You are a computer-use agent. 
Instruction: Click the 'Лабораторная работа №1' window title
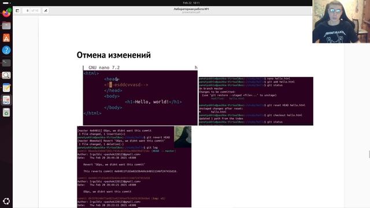191,9
